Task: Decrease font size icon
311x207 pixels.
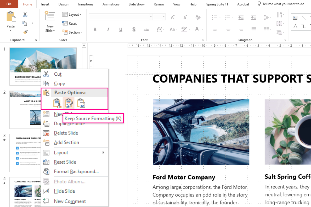Action: tap(185, 18)
